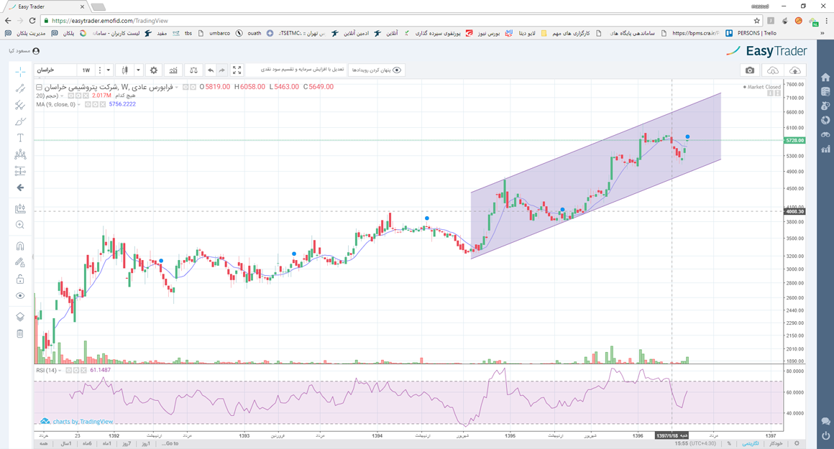834x449 pixels.
Task: Toggle percent scale mode
Action: (729, 443)
